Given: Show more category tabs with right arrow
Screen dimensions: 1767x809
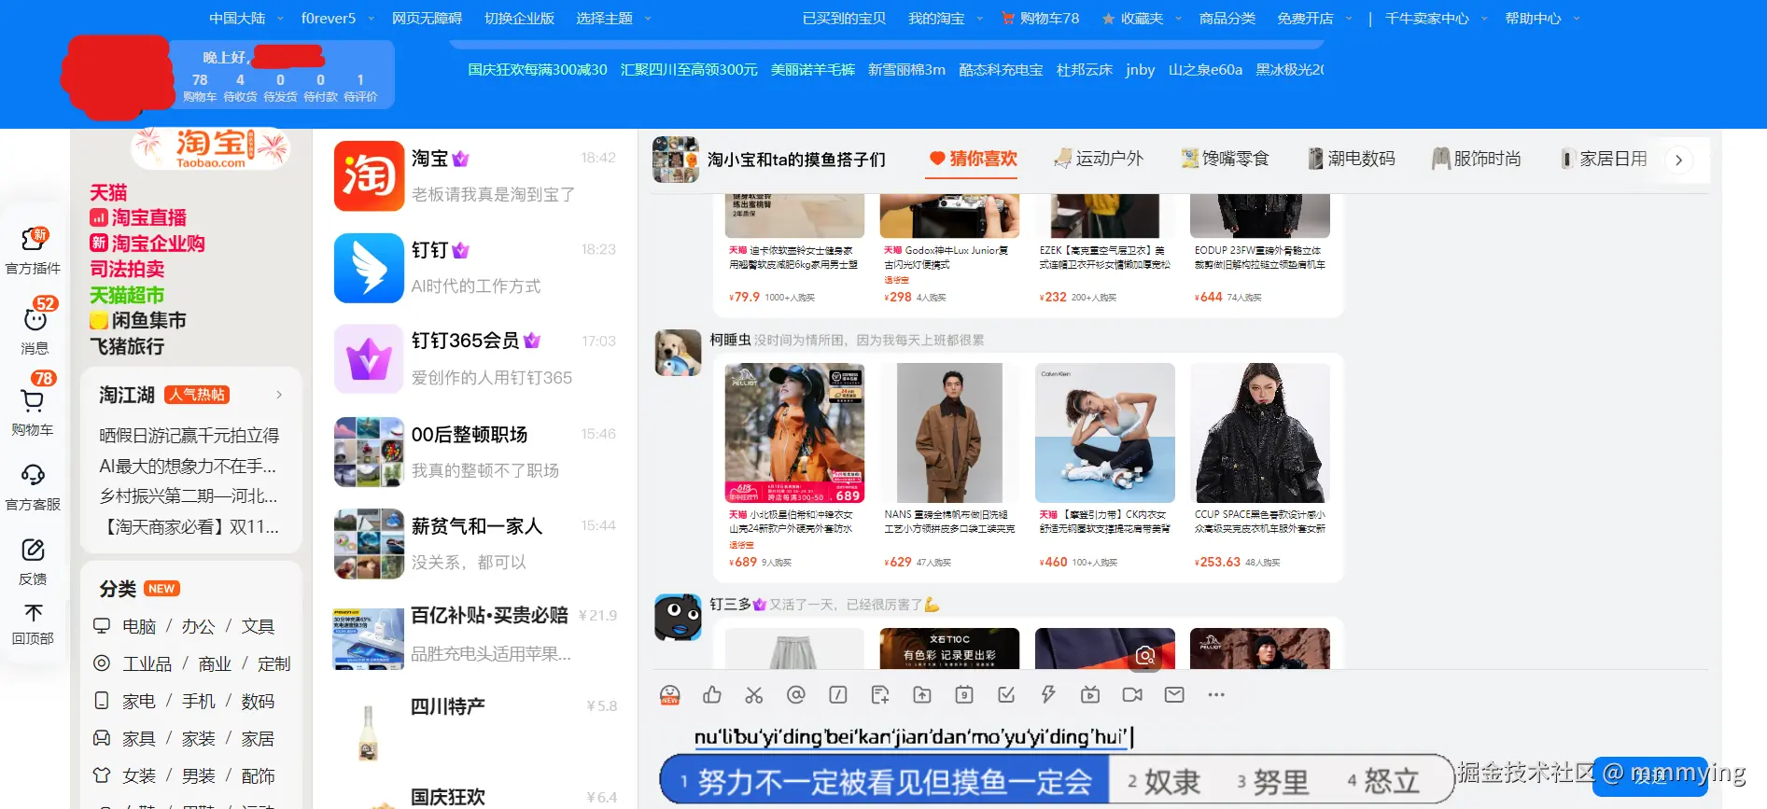Looking at the screenshot, I should pos(1678,160).
